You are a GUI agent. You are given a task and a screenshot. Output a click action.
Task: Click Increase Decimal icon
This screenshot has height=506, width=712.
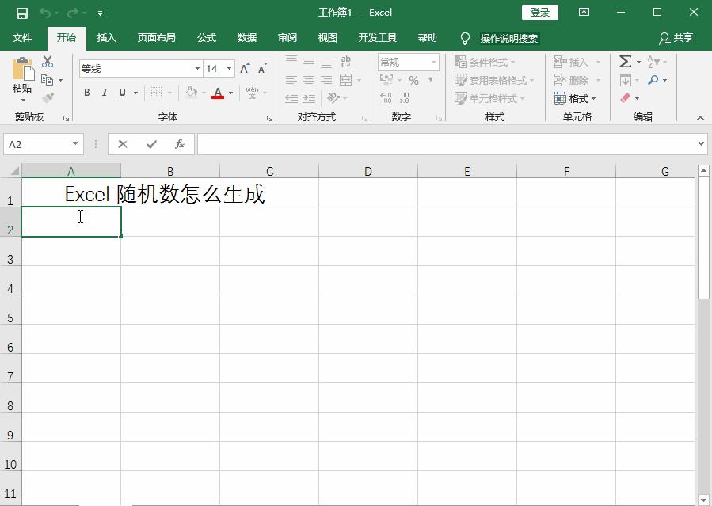386,98
